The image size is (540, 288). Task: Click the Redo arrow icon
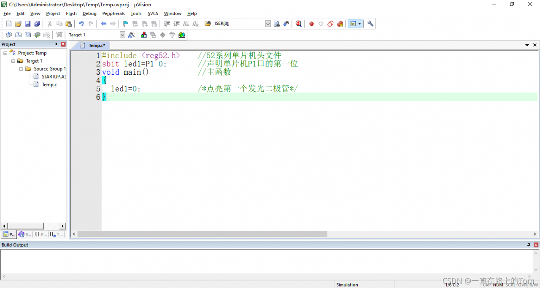tap(91, 24)
